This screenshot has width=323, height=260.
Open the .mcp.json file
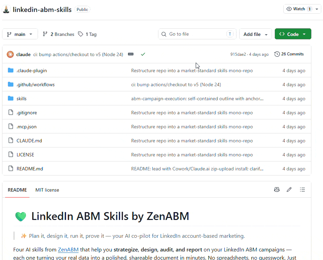click(26, 127)
